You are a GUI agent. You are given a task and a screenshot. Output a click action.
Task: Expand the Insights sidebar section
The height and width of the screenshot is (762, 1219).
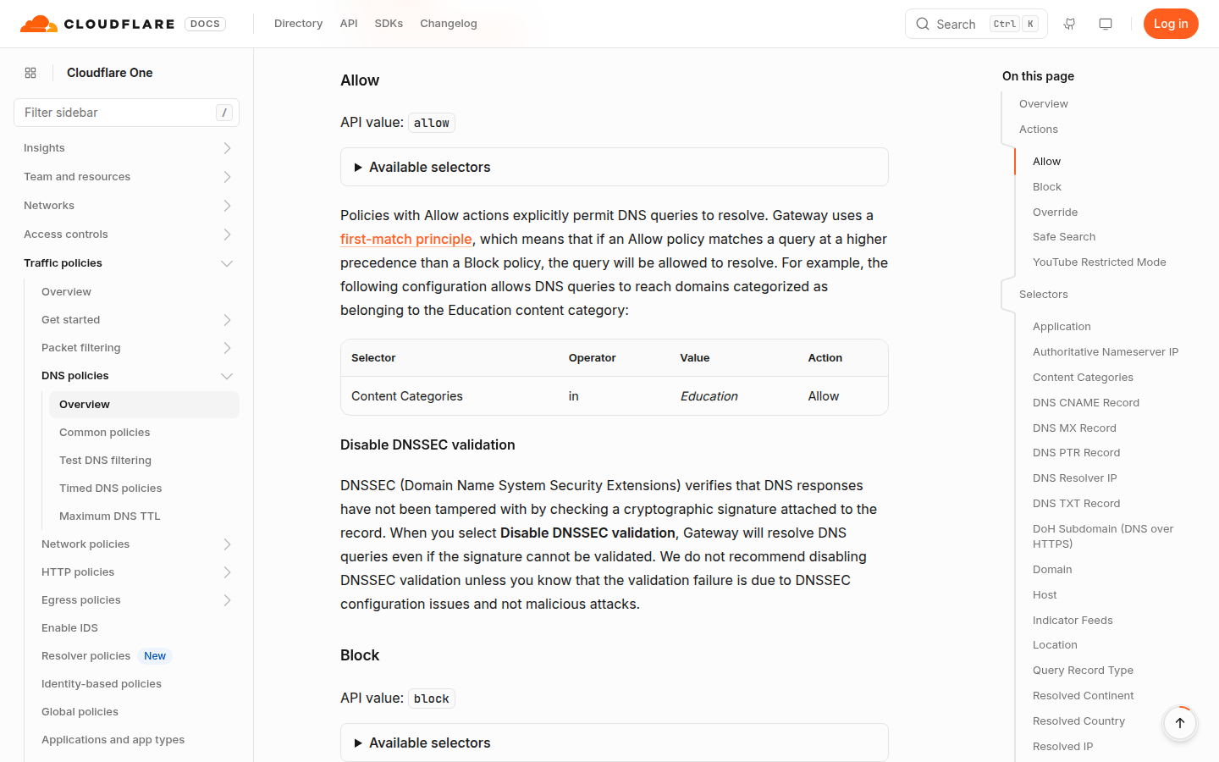pyautogui.click(x=227, y=148)
